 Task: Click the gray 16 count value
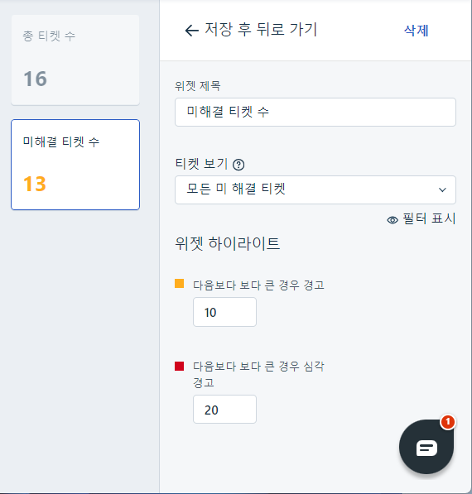(x=35, y=79)
